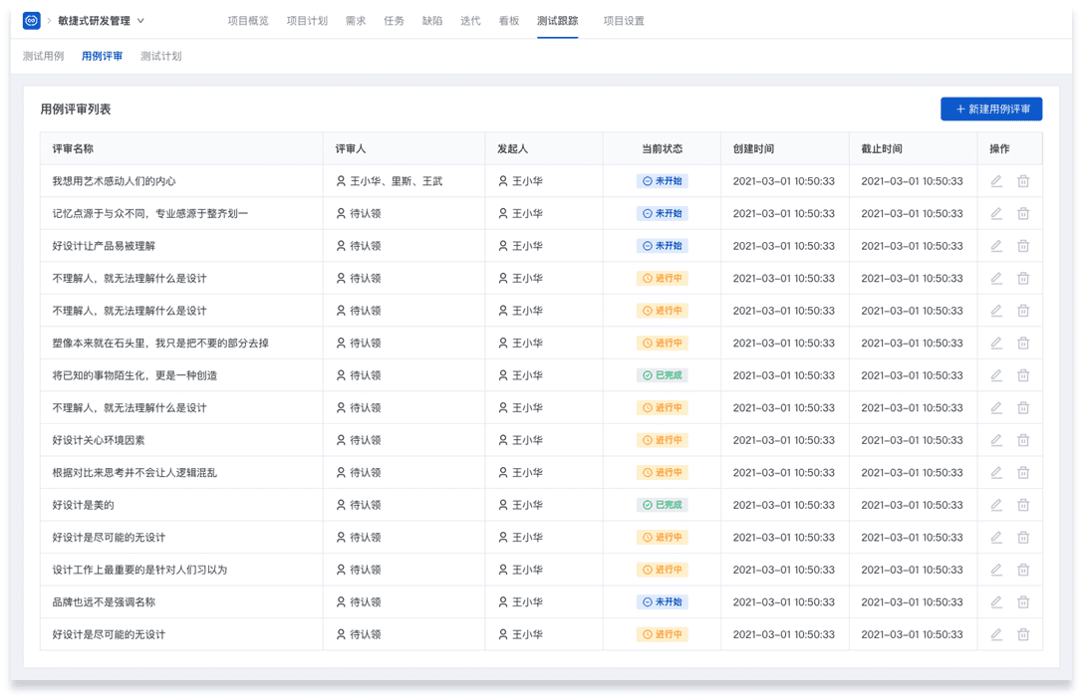
Task: Switch to the 需求 tab
Action: (x=356, y=21)
